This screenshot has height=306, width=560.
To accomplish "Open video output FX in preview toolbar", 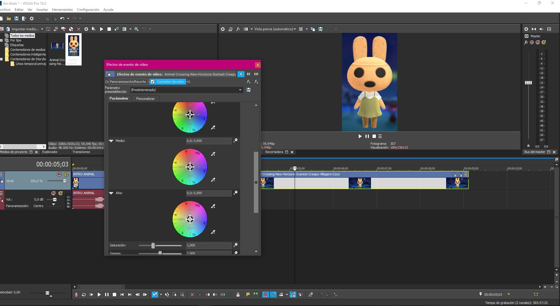I will [238, 29].
